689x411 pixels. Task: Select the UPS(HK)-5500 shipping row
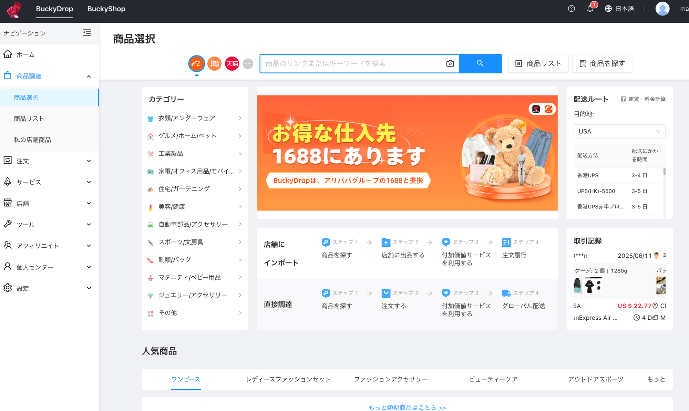(x=618, y=191)
